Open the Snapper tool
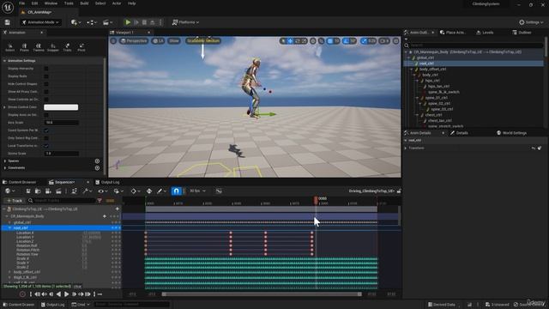Image resolution: width=549 pixels, height=309 pixels. 53,47
